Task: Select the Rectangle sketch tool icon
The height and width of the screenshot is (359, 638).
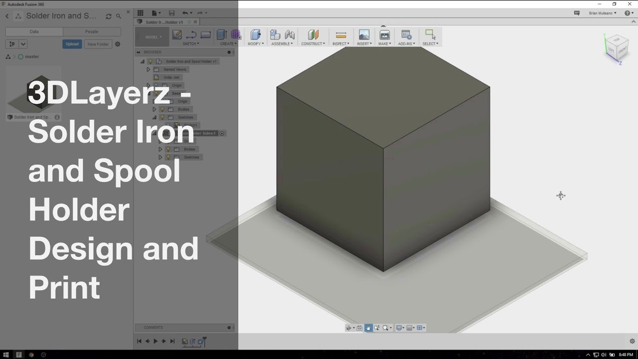Action: pos(206,35)
